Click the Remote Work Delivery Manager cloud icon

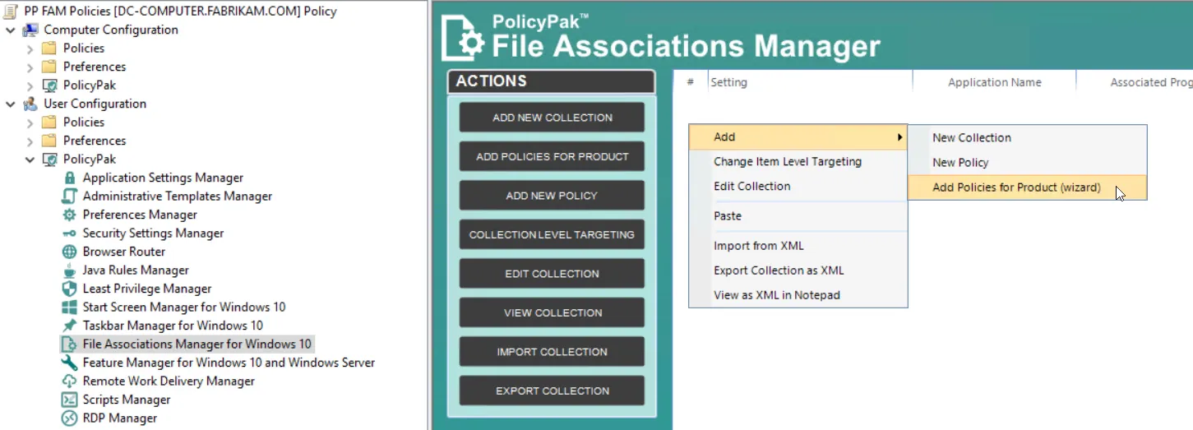click(69, 381)
